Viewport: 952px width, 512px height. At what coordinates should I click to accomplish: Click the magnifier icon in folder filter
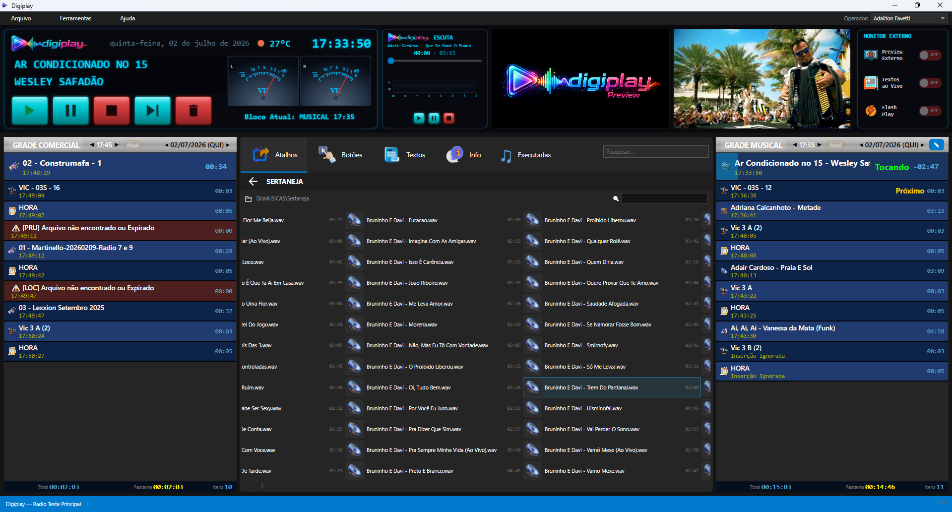click(x=616, y=198)
